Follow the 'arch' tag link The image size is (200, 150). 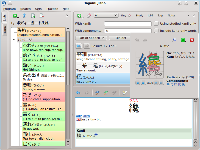point(87,116)
